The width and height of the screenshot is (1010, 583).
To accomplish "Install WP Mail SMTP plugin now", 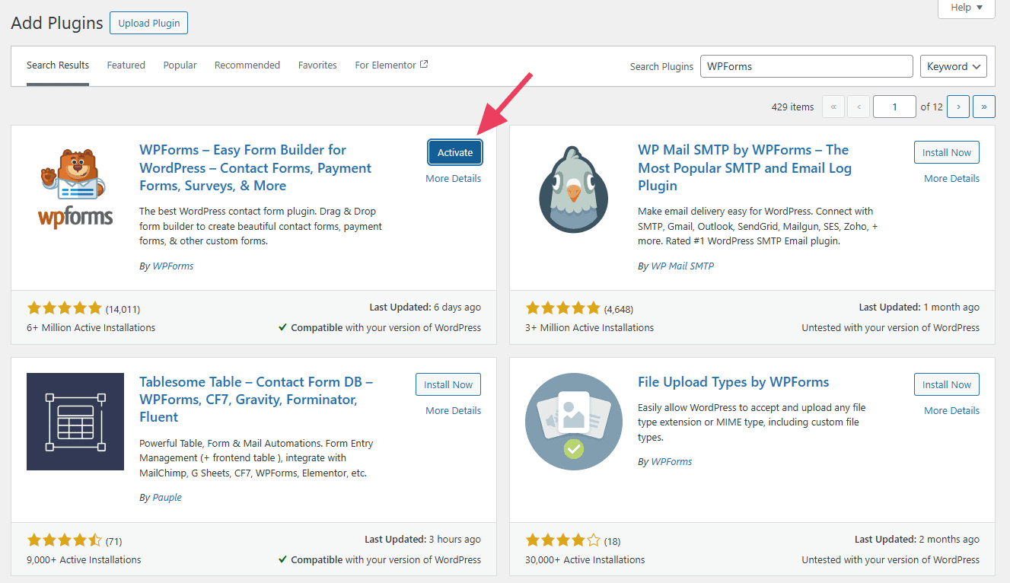I will (x=947, y=152).
